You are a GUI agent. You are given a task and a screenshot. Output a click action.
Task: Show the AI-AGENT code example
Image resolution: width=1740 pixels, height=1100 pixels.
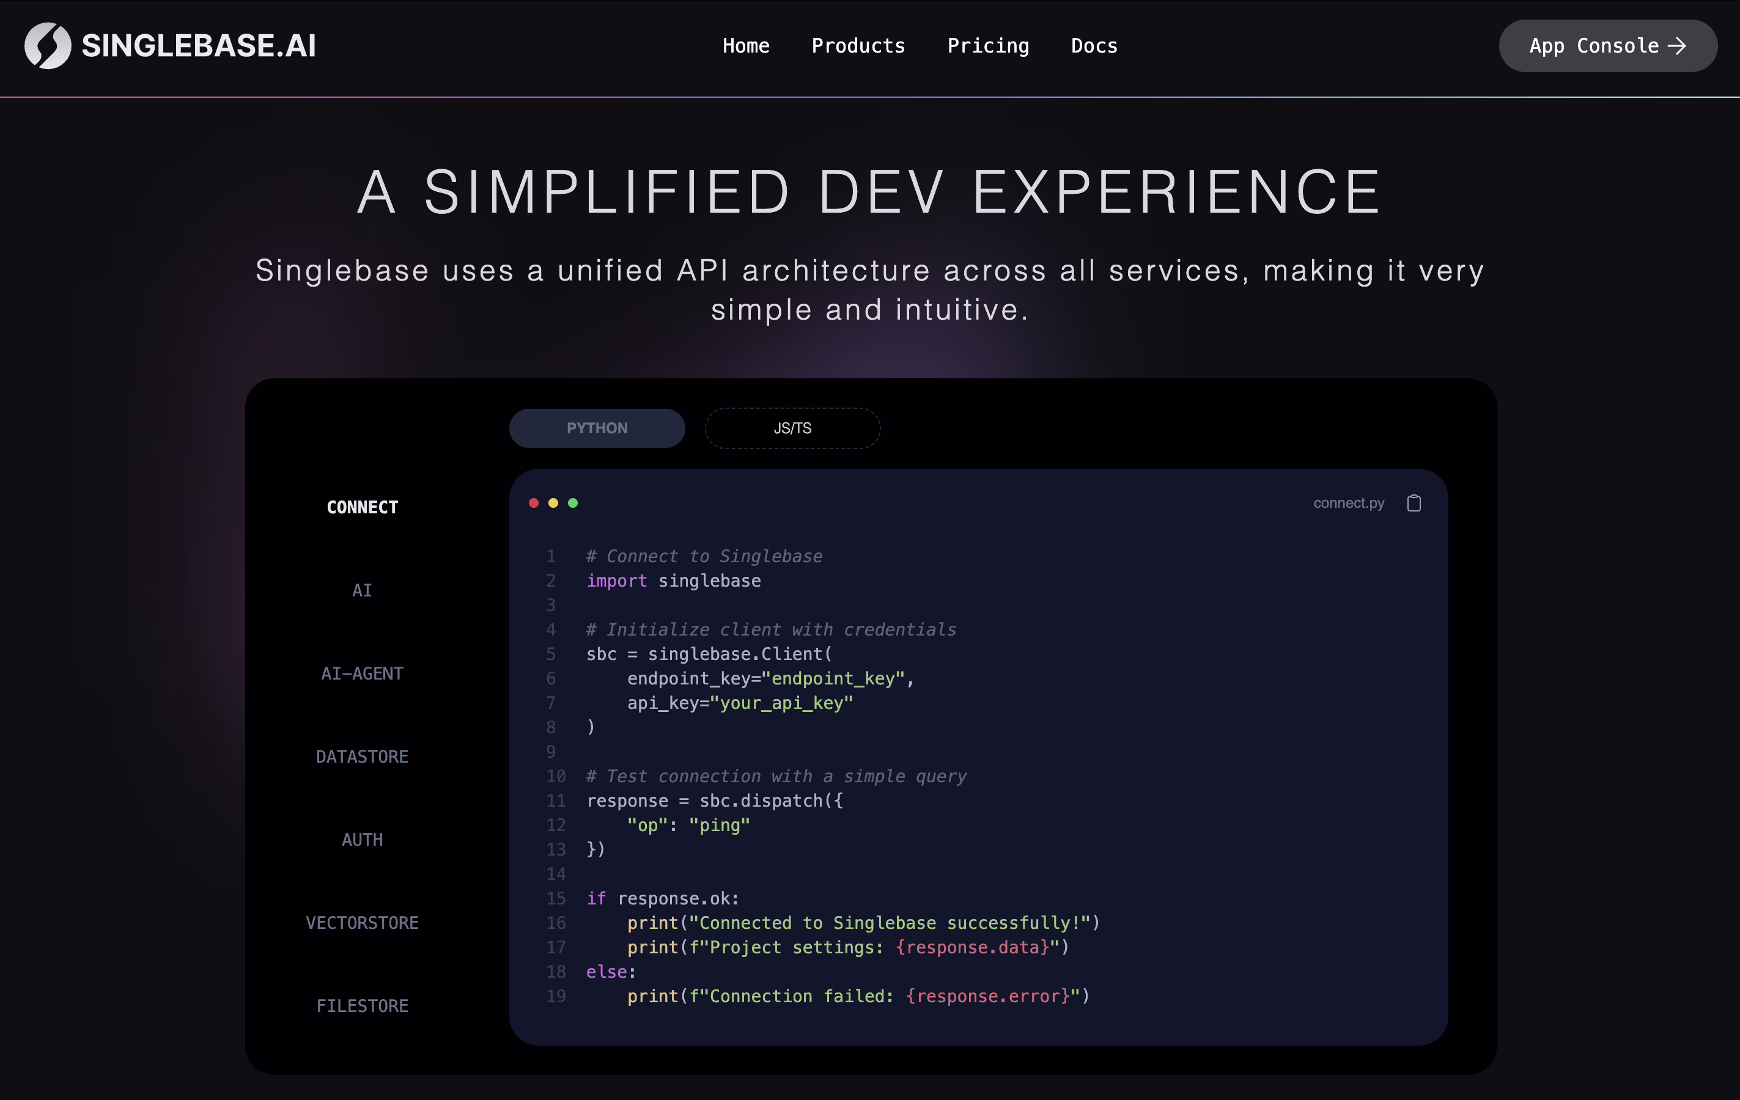[362, 673]
